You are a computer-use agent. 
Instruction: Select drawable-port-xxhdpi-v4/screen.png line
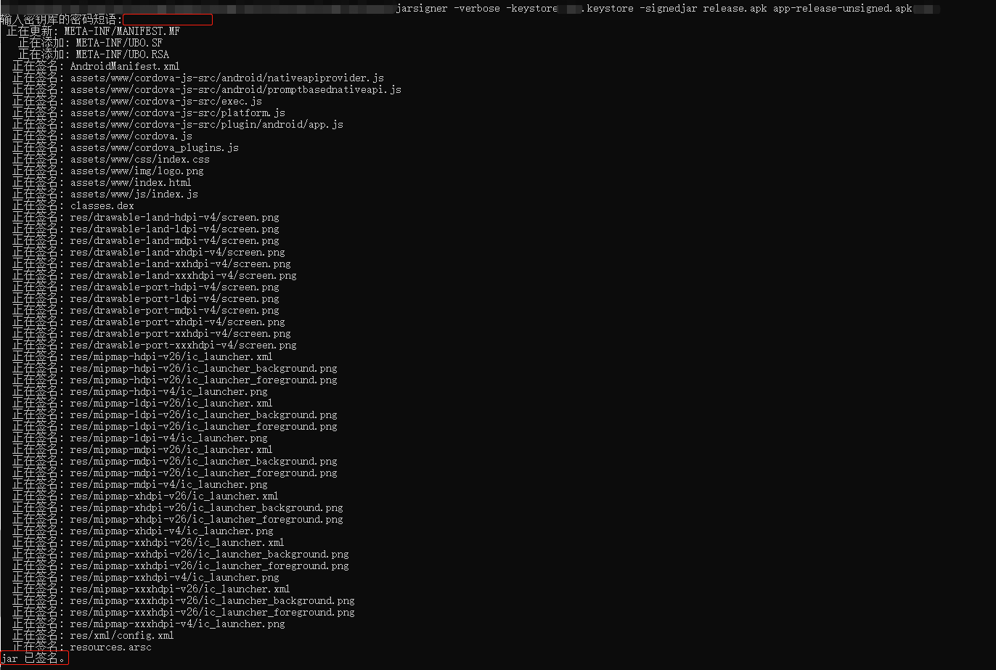[x=151, y=333]
